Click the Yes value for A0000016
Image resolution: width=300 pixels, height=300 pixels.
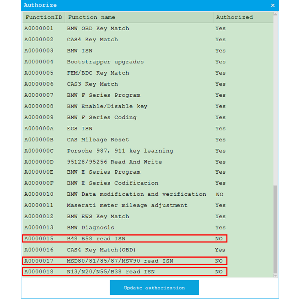click(x=220, y=250)
